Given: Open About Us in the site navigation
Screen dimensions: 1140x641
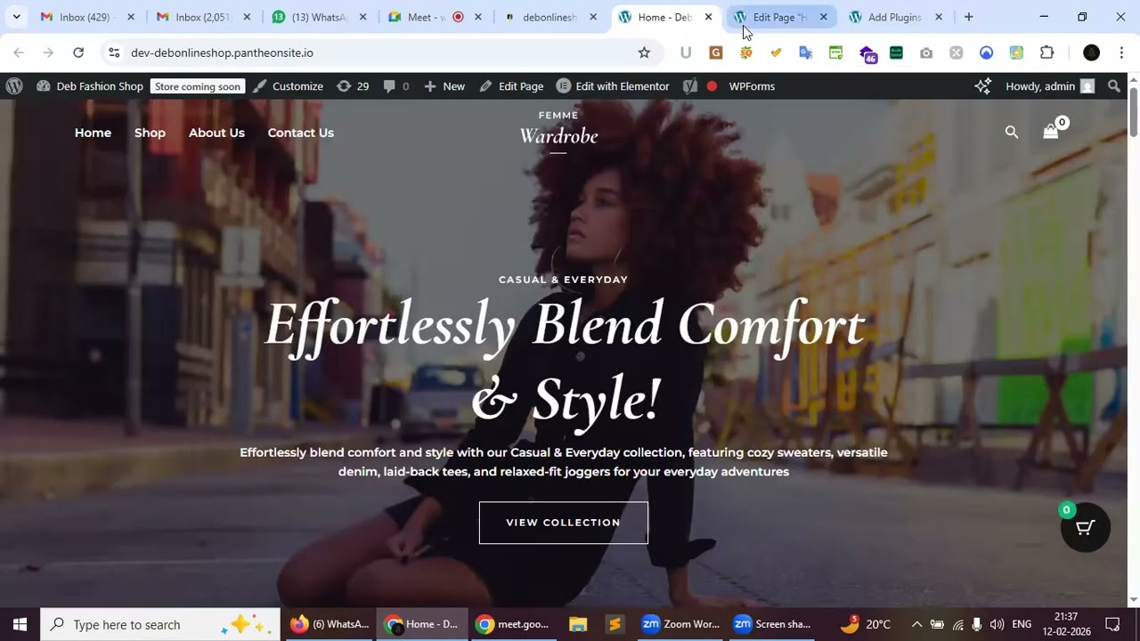Looking at the screenshot, I should 216,133.
